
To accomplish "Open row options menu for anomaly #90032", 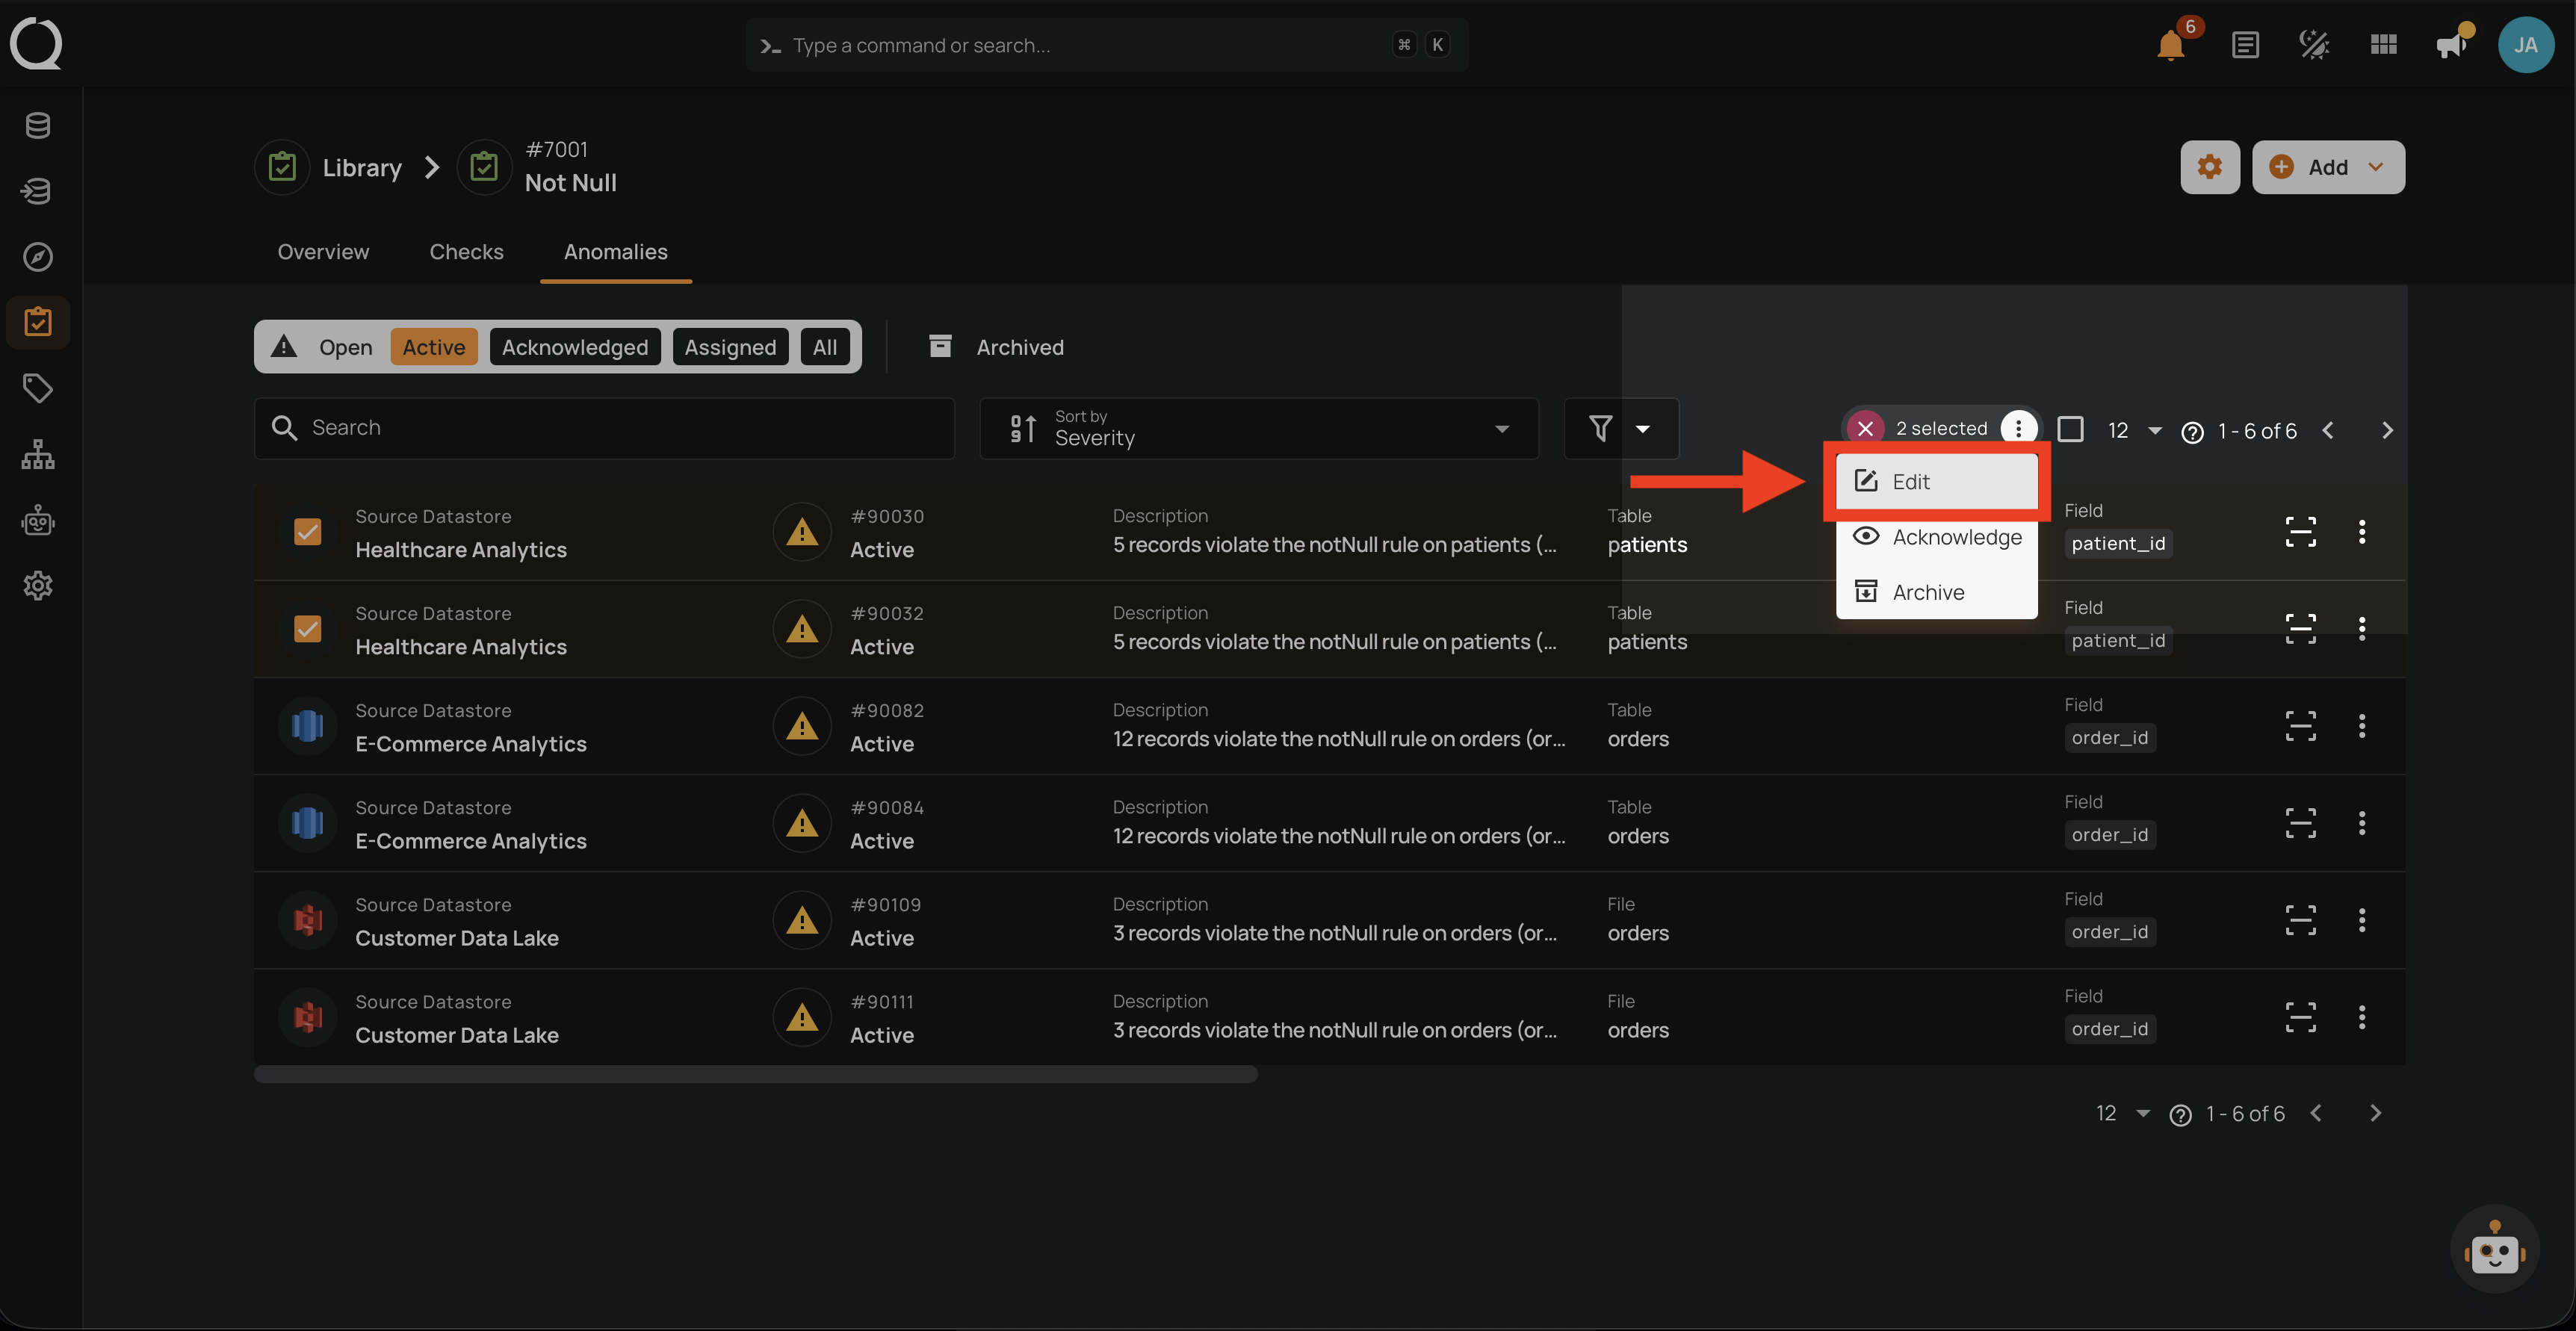I will (x=2362, y=629).
